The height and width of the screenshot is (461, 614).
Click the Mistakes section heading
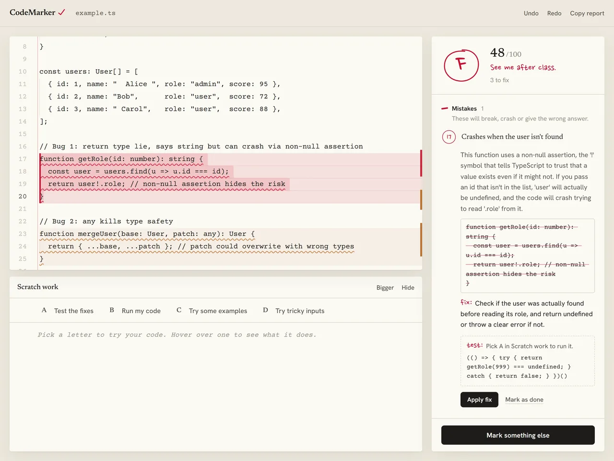(x=464, y=109)
